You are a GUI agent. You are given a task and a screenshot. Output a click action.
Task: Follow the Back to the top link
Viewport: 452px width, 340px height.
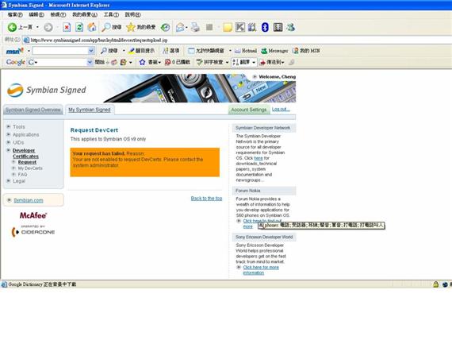[x=206, y=199]
